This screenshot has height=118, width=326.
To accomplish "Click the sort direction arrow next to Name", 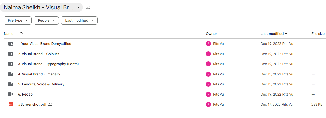I will (21, 33).
